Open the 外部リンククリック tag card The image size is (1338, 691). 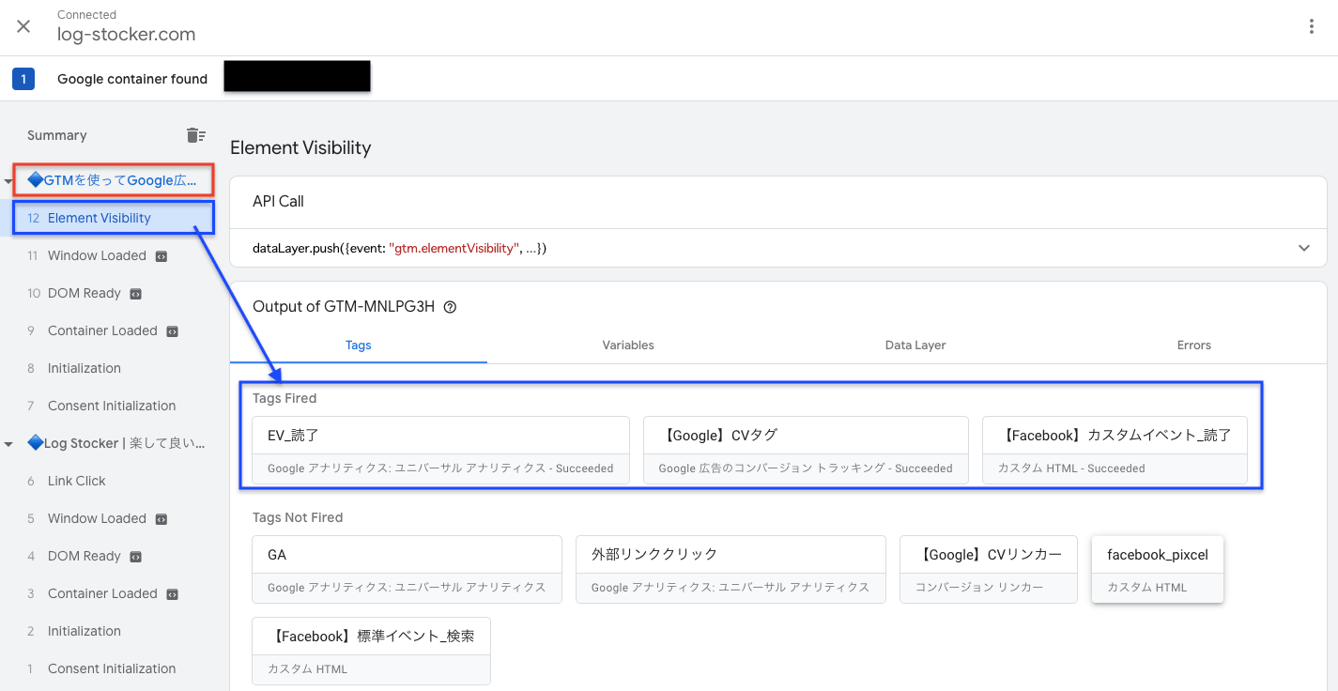coord(731,570)
